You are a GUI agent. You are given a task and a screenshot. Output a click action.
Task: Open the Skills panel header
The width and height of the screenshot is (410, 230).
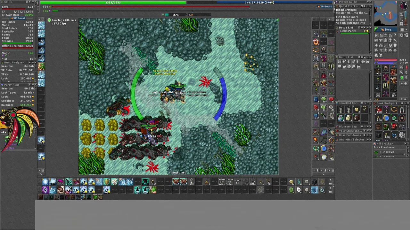tap(19, 2)
